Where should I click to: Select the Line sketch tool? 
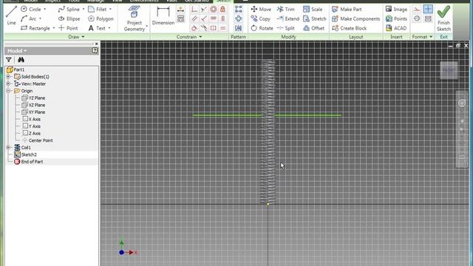click(11, 15)
